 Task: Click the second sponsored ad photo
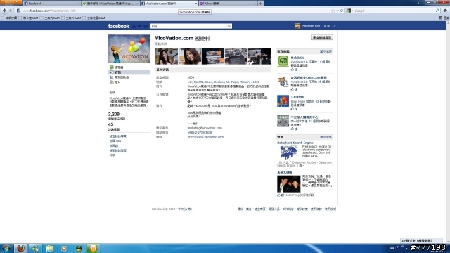pos(289,184)
